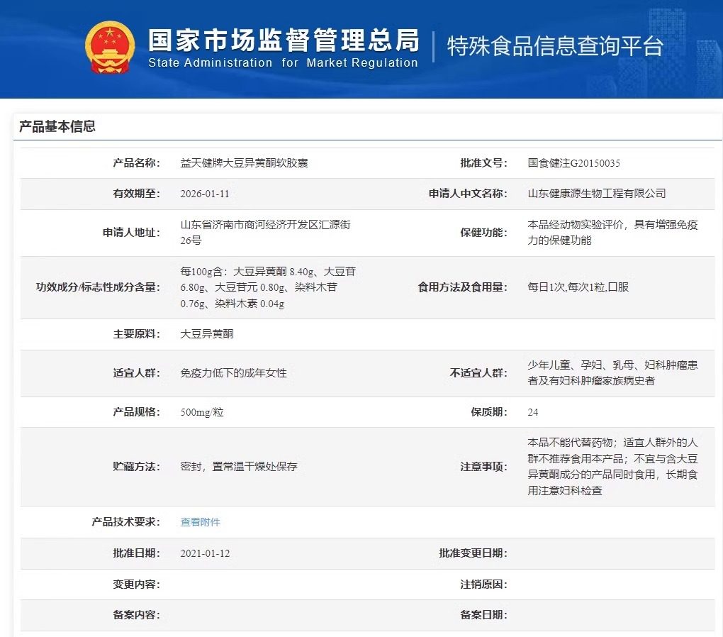Image resolution: width=723 pixels, height=637 pixels.
Task: Select applicant 山东健康源生物工程有限公司
Action: [597, 194]
